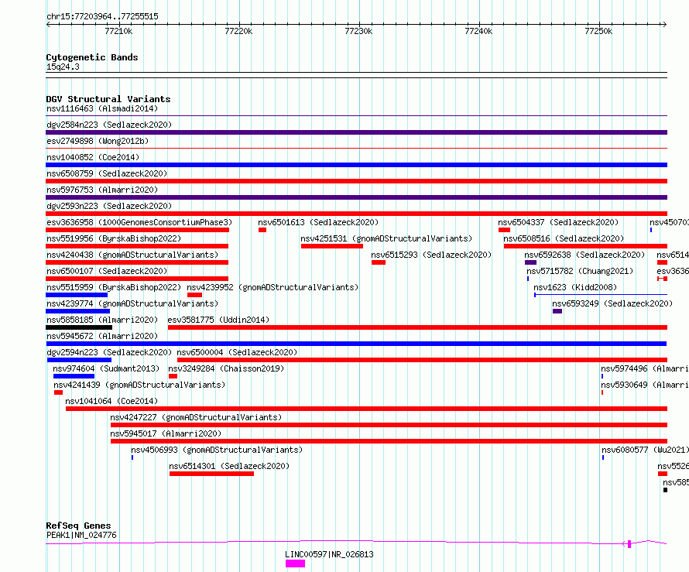Click the PEAK1 exon block near 77250k

pyautogui.click(x=629, y=544)
